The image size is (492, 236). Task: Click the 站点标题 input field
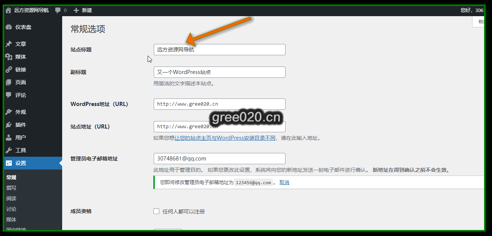[219, 50]
